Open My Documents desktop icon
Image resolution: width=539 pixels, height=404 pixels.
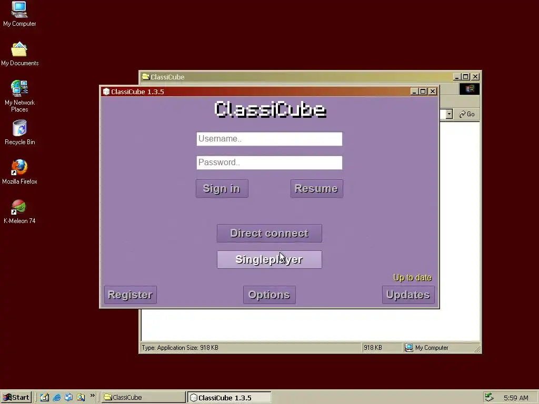pyautogui.click(x=19, y=54)
